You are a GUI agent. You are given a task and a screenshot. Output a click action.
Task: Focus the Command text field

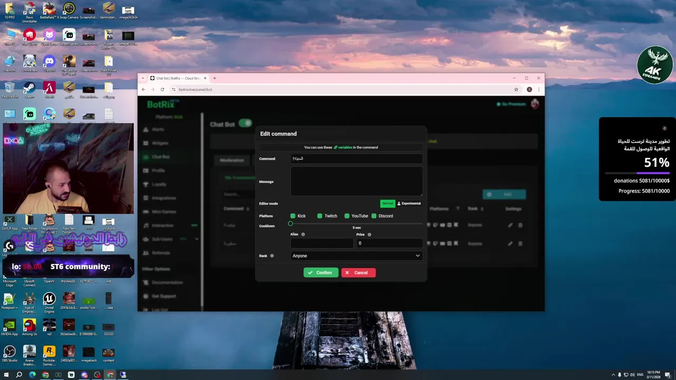(x=356, y=158)
